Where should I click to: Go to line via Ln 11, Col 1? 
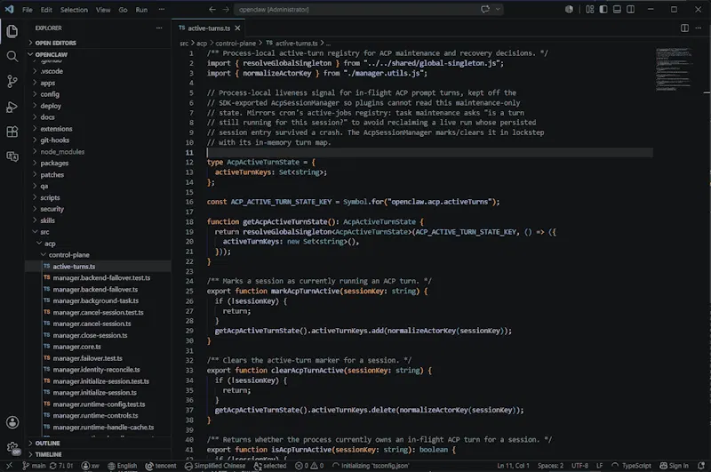click(x=514, y=466)
